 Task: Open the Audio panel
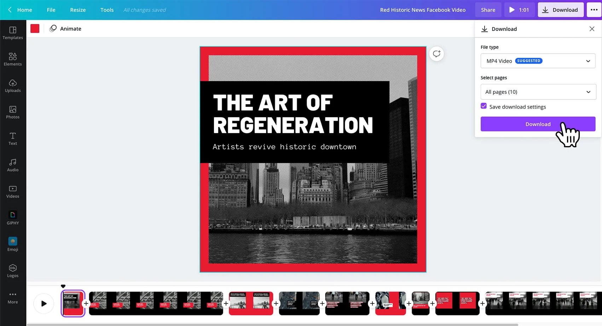point(13,164)
